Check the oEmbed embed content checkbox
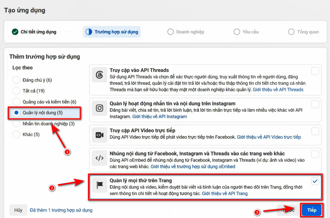The width and height of the screenshot is (330, 218). (x=315, y=154)
